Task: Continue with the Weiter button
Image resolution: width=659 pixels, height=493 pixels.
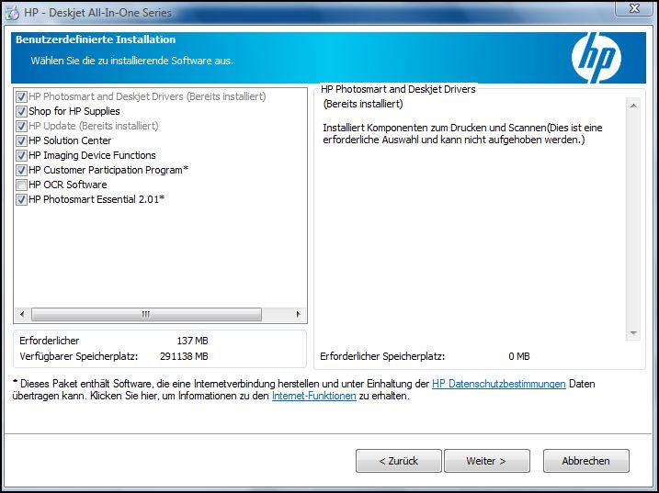Action: click(487, 461)
